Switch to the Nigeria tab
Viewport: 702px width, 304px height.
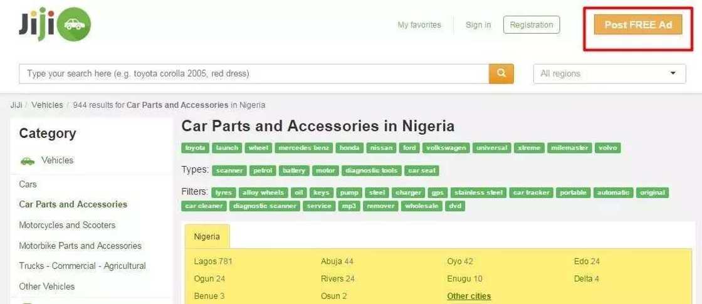pyautogui.click(x=207, y=236)
